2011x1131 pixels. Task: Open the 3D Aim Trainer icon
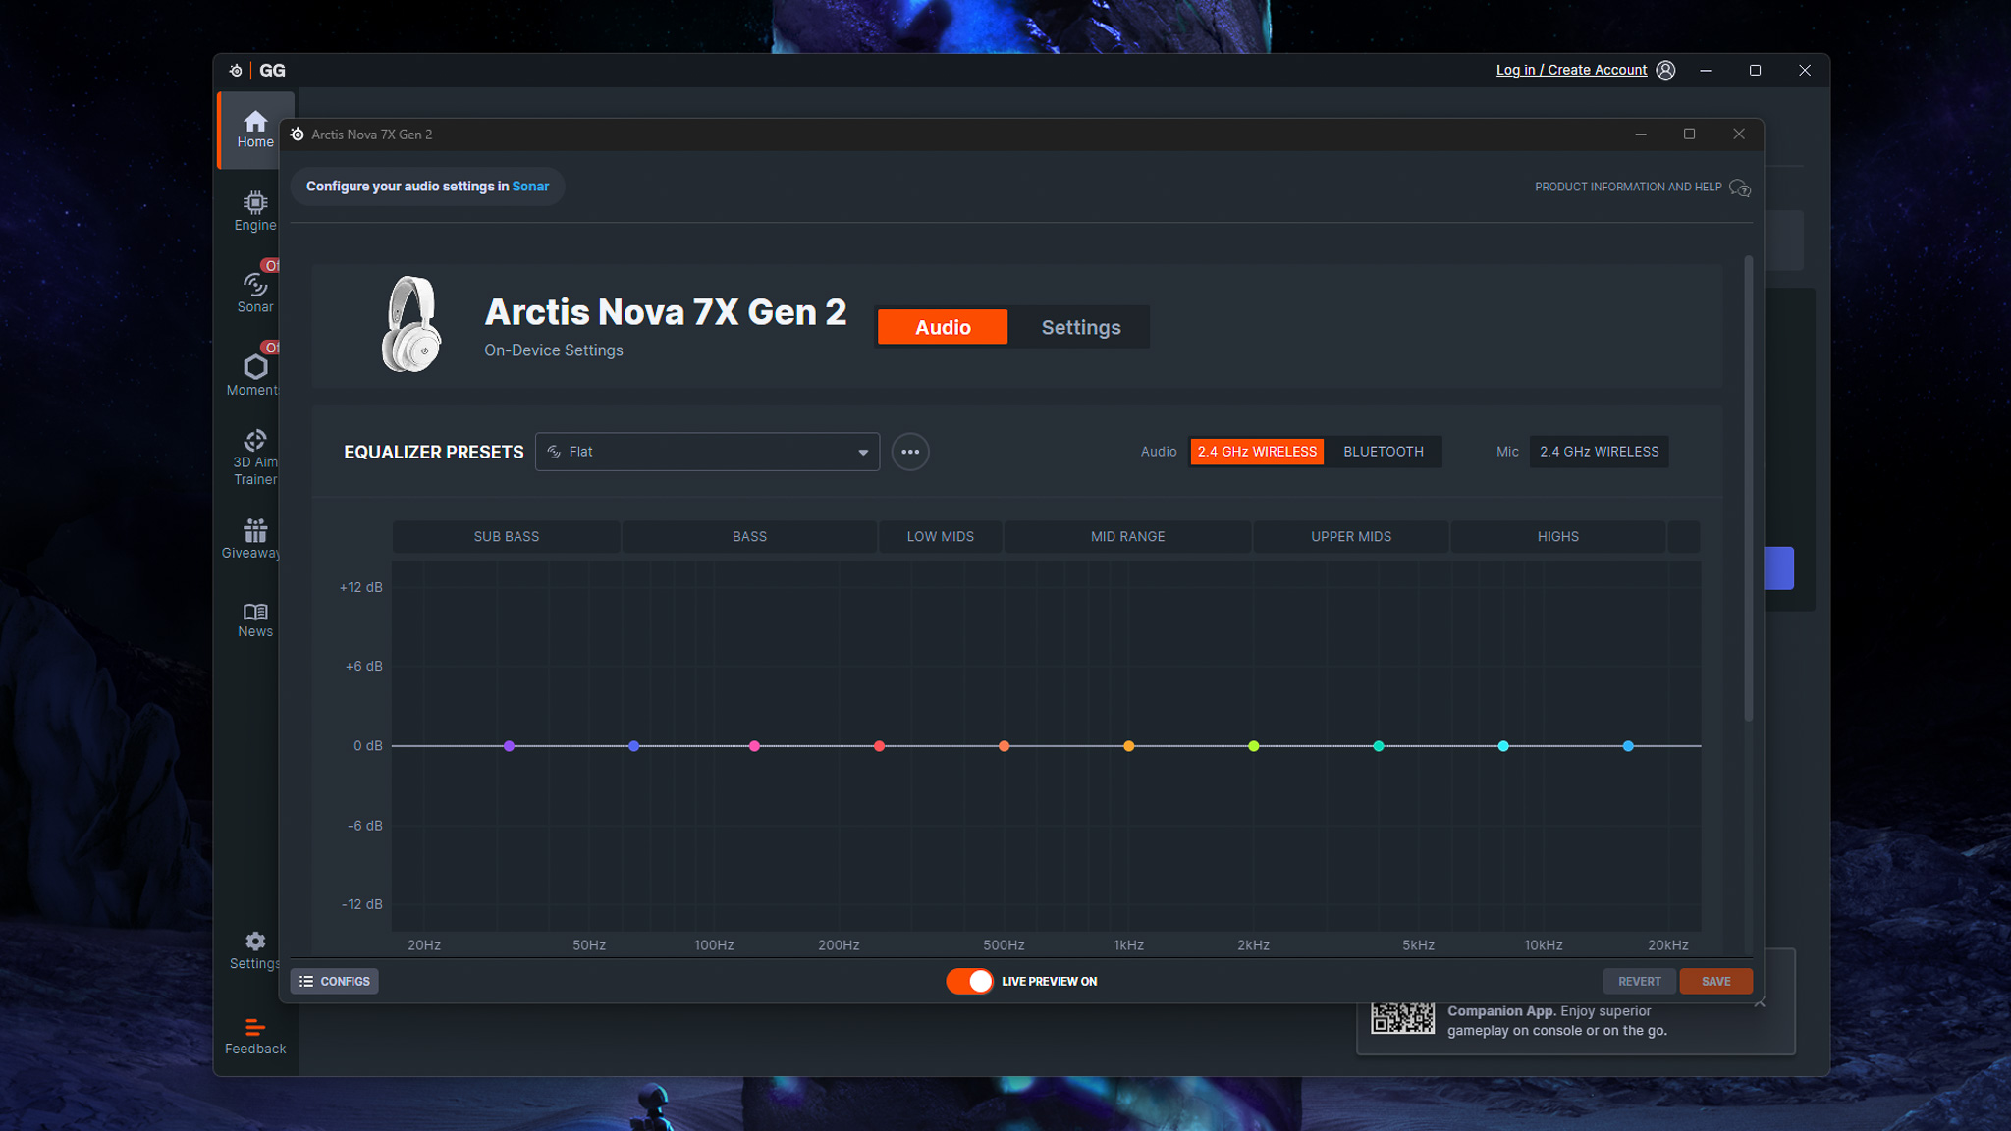(x=254, y=440)
